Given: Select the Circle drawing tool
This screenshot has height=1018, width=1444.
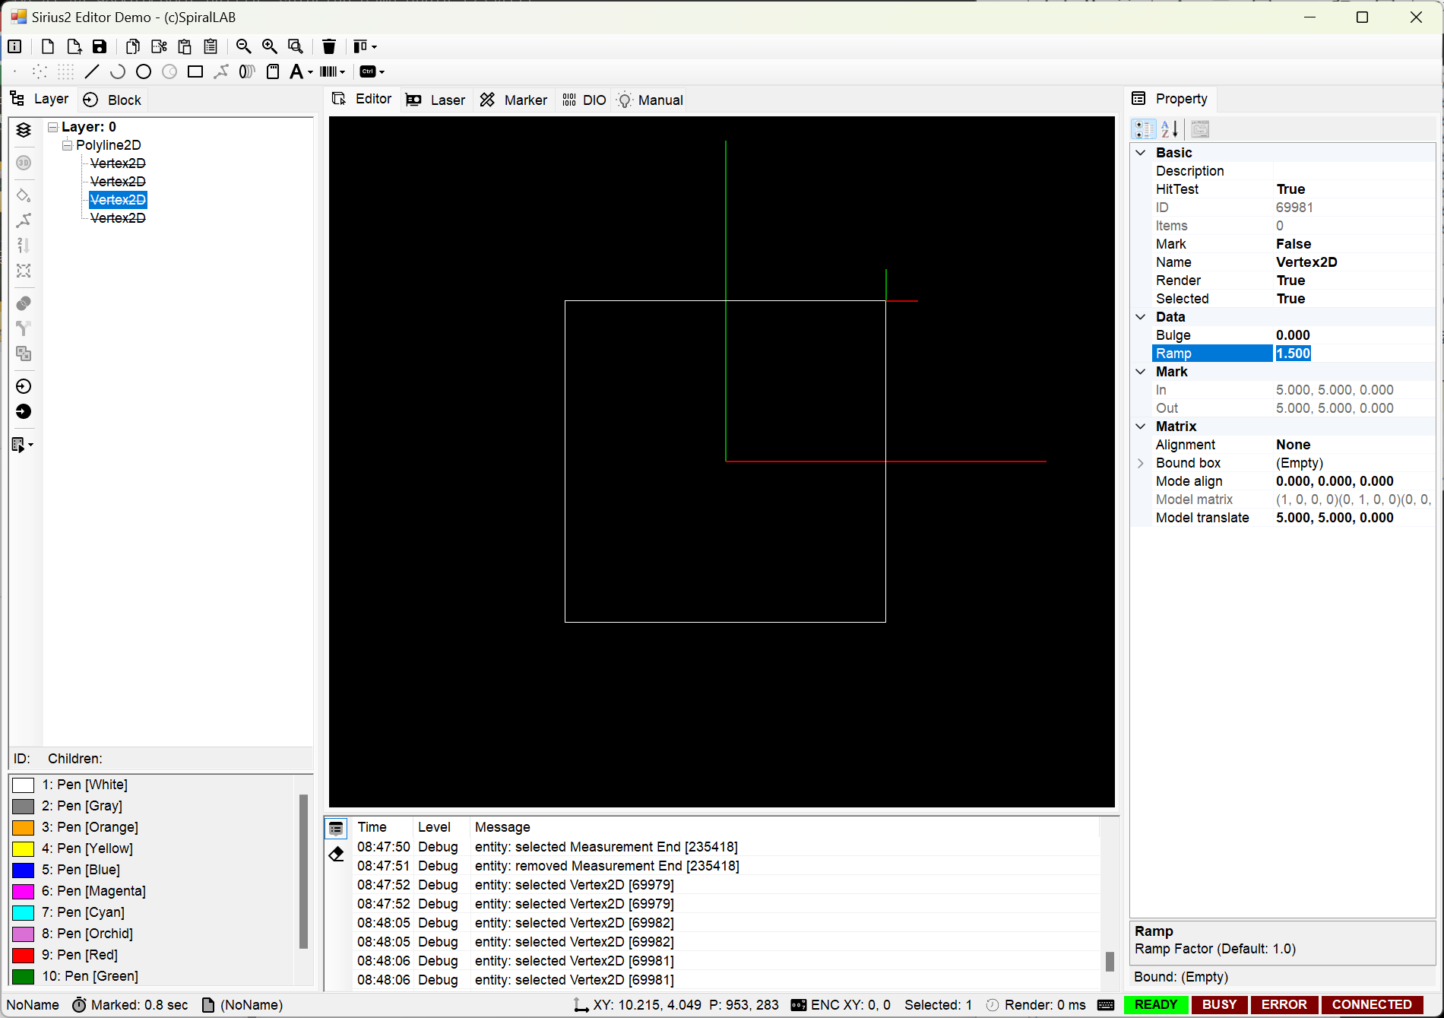Looking at the screenshot, I should pyautogui.click(x=144, y=71).
